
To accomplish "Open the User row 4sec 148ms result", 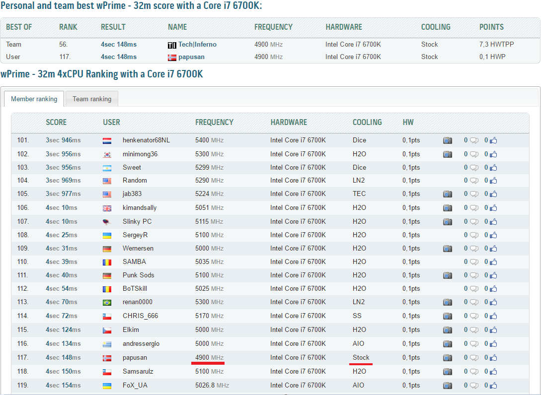I will point(119,57).
